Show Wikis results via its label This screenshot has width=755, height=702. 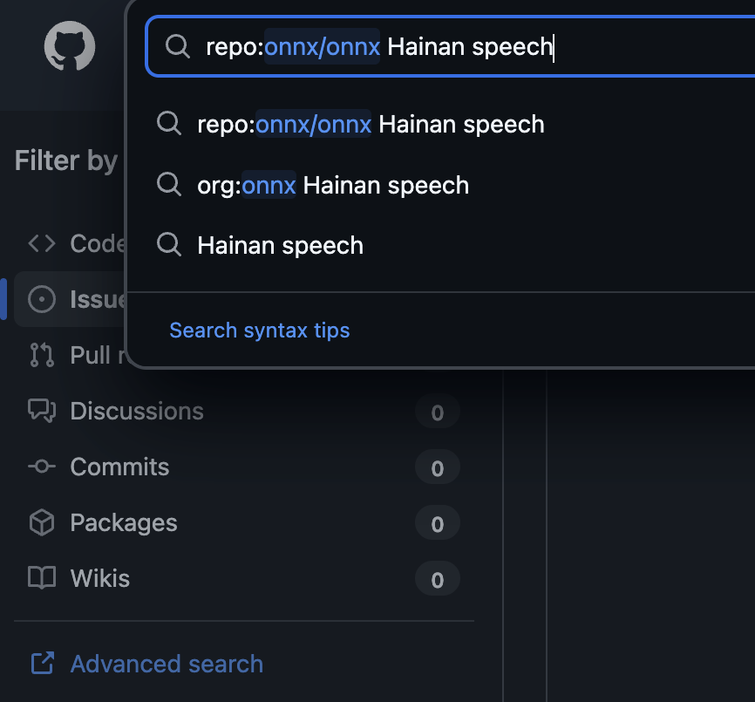(x=99, y=578)
